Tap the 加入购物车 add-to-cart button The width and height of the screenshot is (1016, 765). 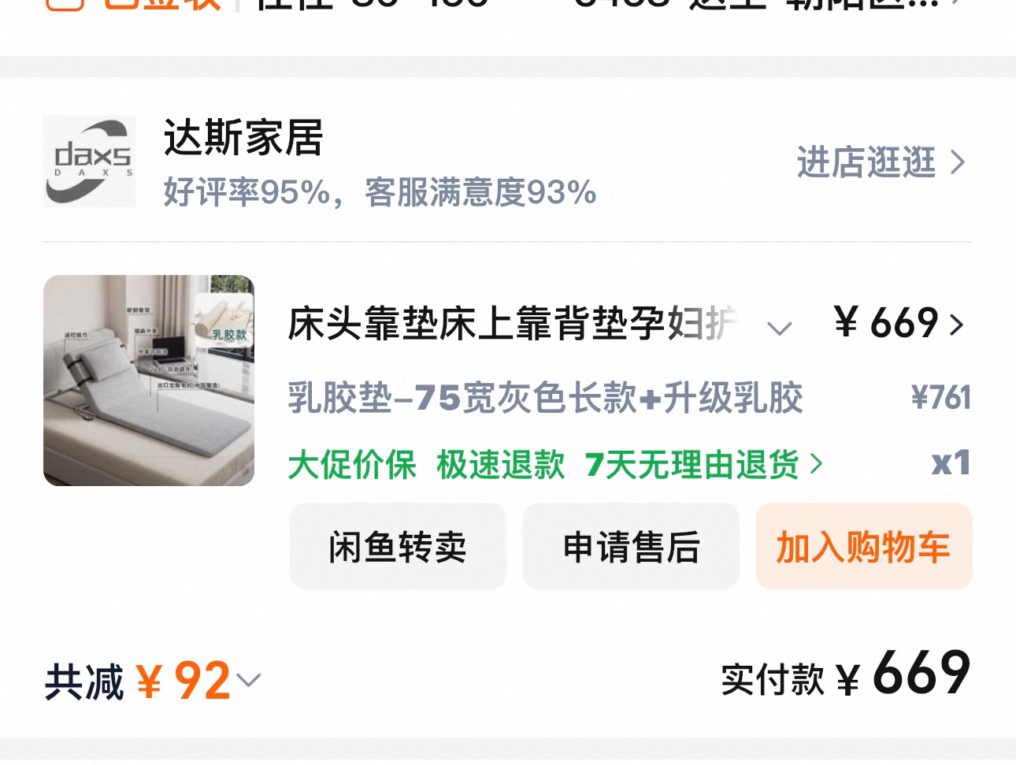[x=864, y=546]
